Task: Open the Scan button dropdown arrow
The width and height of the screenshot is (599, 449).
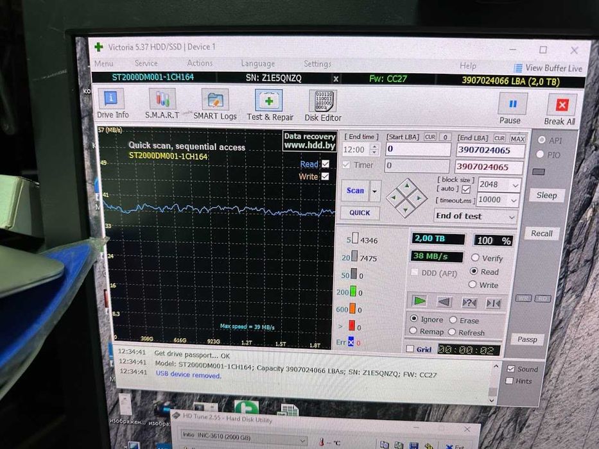Action: [375, 191]
